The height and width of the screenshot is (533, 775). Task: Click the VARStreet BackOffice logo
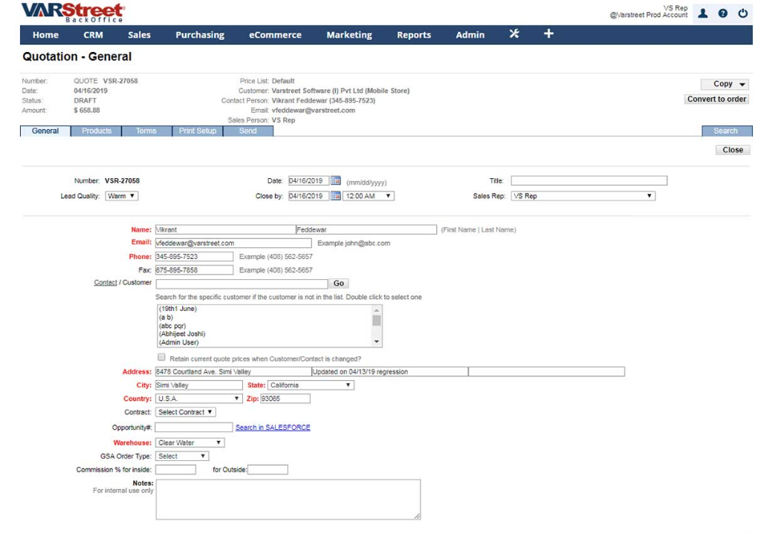point(74,12)
